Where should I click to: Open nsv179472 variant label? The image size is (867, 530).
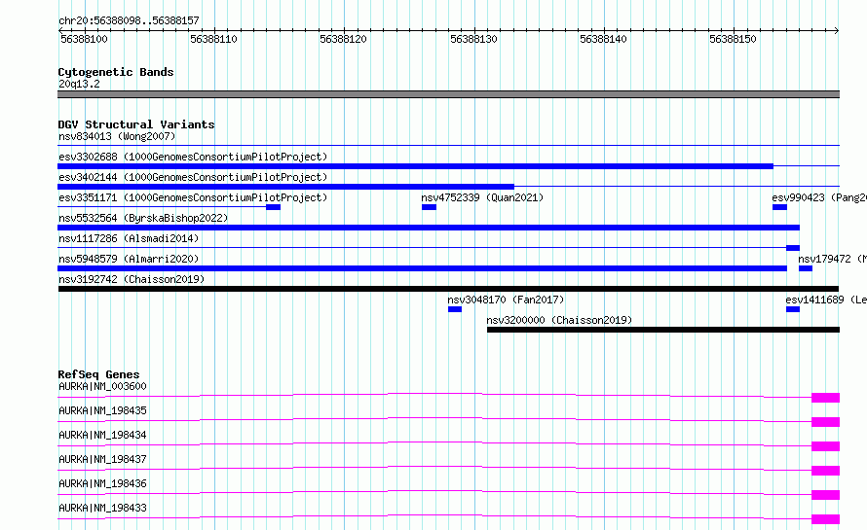[x=832, y=259]
